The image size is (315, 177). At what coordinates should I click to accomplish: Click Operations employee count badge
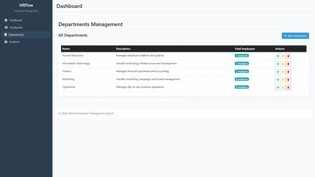pyautogui.click(x=242, y=87)
